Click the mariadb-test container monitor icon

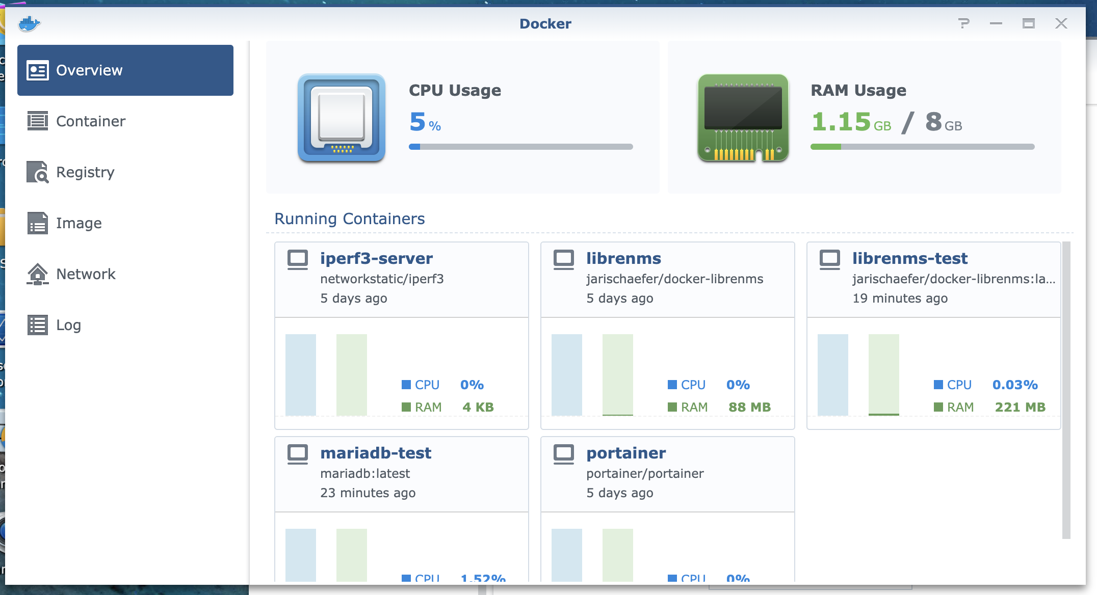[x=298, y=454]
